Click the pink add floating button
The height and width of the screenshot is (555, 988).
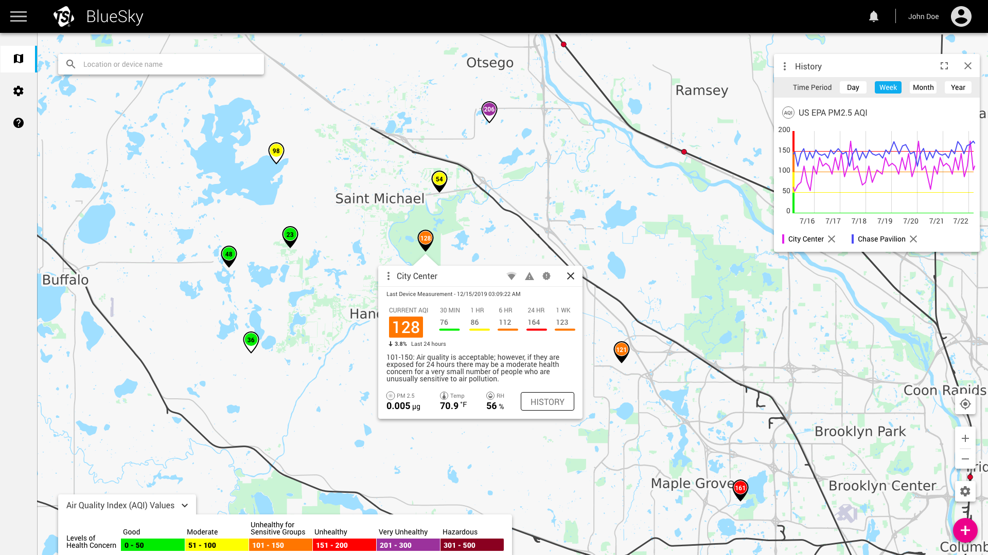coord(965,530)
